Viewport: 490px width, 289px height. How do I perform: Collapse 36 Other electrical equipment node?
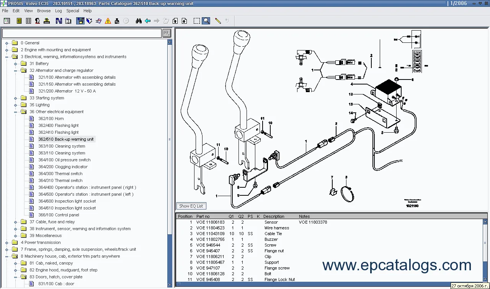tap(15, 112)
